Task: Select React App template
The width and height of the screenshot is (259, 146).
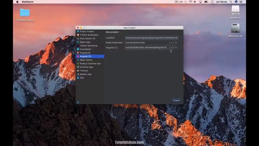Action: 90,42
